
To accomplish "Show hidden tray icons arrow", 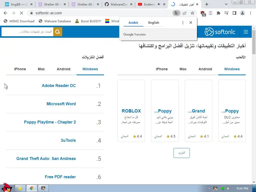I will [209, 188].
